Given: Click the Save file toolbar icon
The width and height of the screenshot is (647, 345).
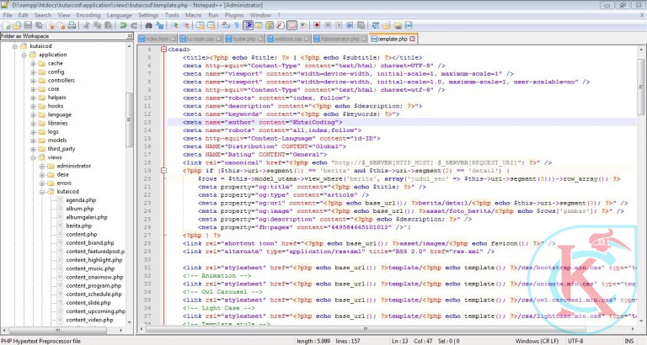Looking at the screenshot, I should click(27, 26).
